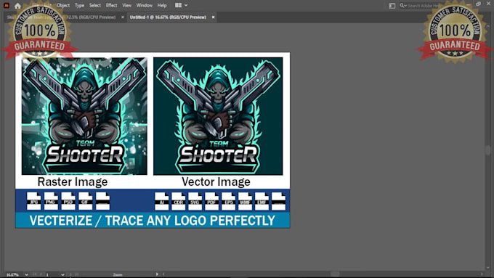This screenshot has width=494, height=278.
Task: Click the 16.67% zoom level field
Action: pos(15,275)
